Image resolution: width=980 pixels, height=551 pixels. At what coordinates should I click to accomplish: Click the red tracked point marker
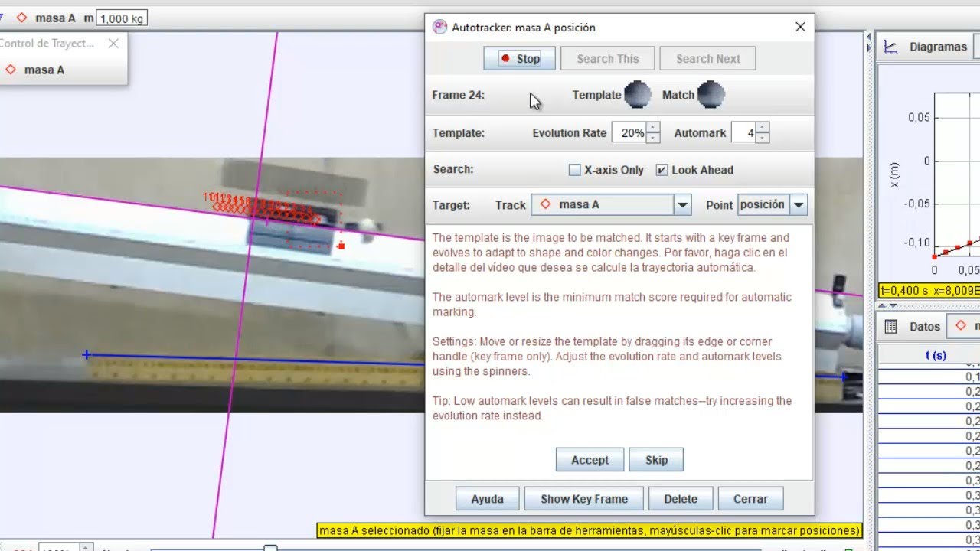(x=341, y=246)
